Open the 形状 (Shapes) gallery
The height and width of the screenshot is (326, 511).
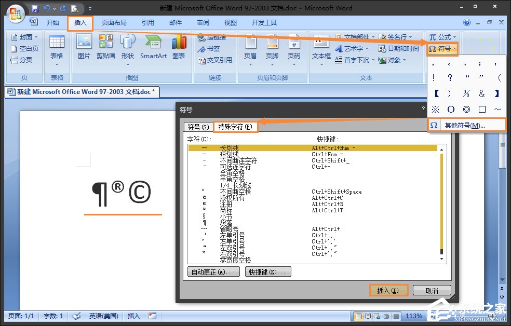click(x=128, y=47)
